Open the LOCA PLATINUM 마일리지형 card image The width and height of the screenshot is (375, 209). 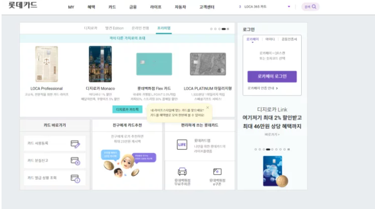(208, 64)
